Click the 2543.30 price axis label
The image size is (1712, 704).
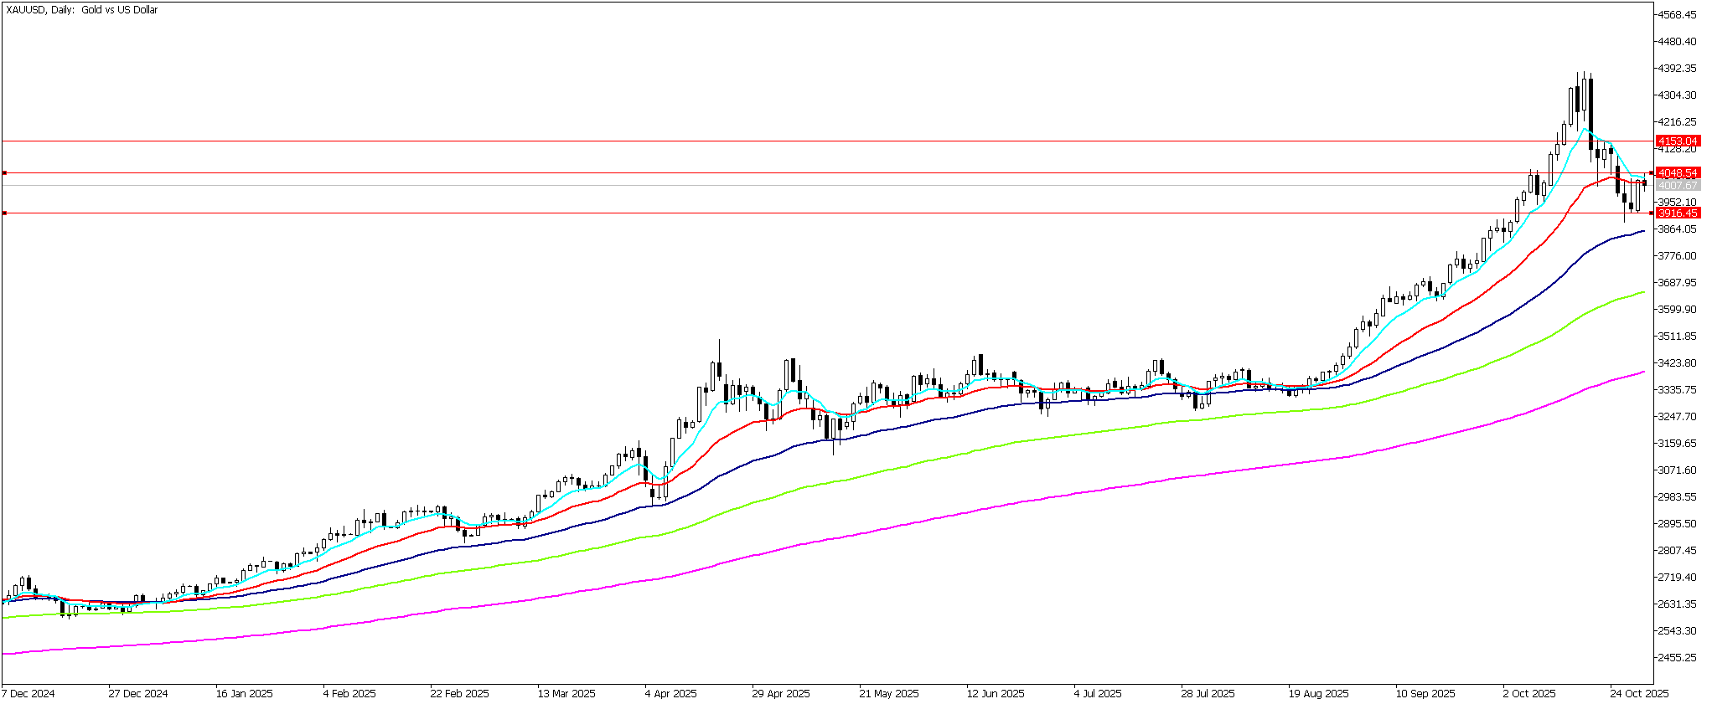coord(1677,631)
